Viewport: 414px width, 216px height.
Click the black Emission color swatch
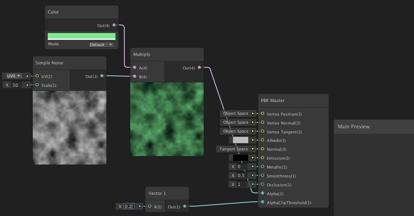pos(241,158)
